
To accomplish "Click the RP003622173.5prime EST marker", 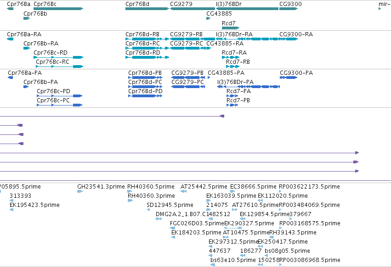I will tap(280, 191).
